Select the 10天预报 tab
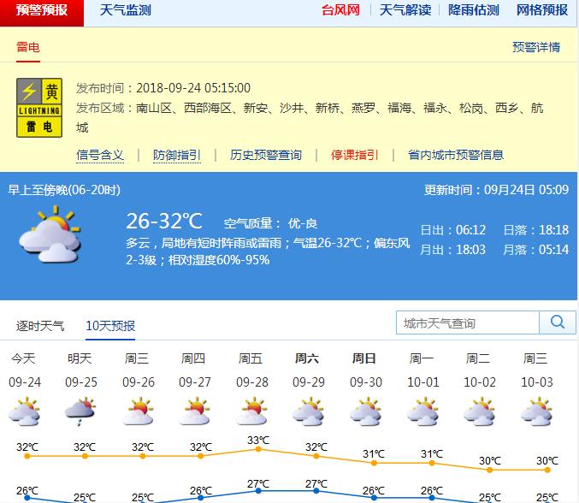 (x=110, y=326)
